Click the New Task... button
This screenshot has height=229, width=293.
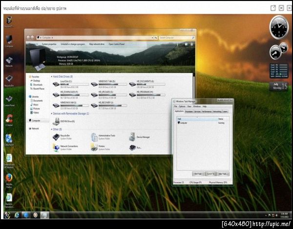coord(223,174)
